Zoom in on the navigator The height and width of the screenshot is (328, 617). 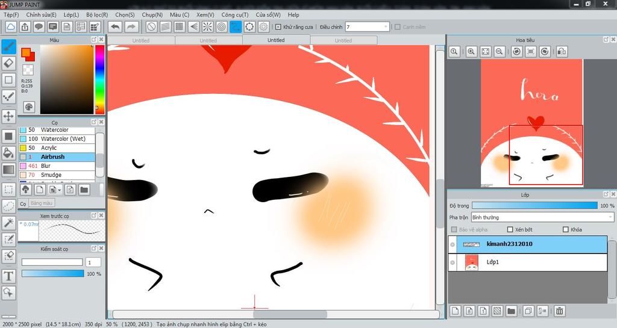click(x=471, y=52)
